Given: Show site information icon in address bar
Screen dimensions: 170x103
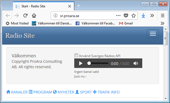Looking at the screenshot, I should [55, 15].
